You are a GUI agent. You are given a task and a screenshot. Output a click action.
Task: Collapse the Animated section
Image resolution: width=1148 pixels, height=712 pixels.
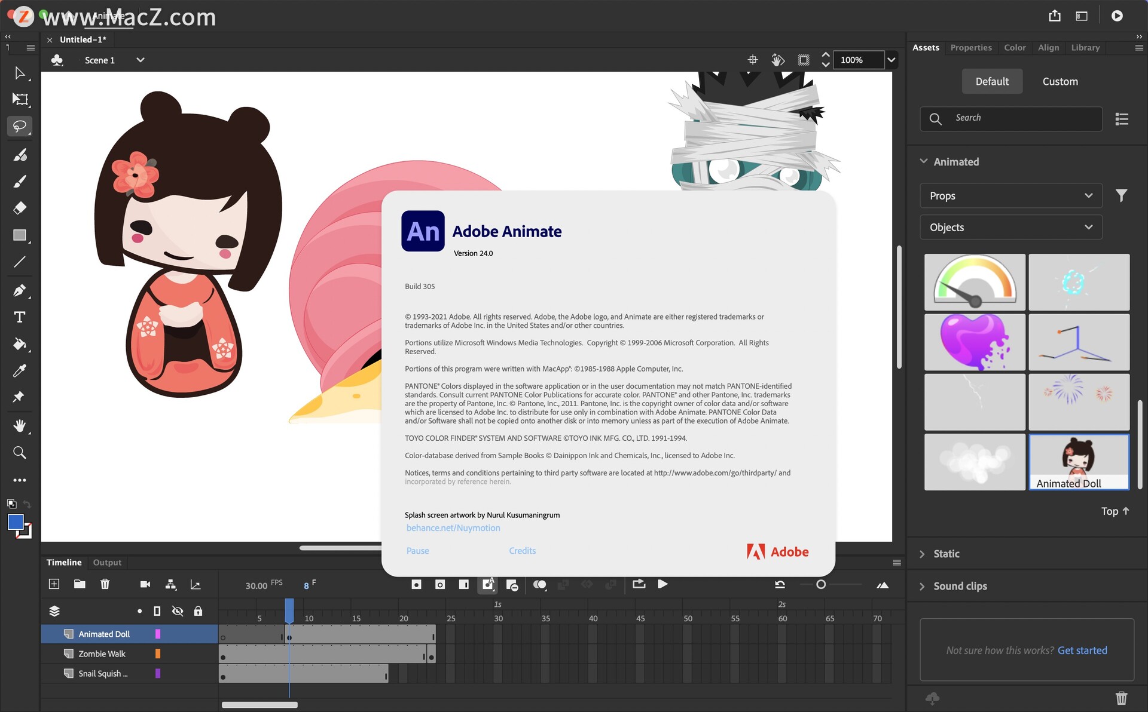pyautogui.click(x=924, y=161)
